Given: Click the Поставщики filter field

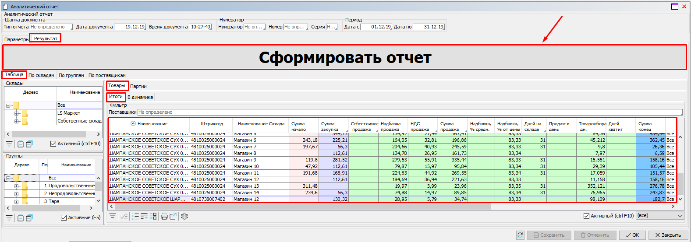Looking at the screenshot, I should point(410,112).
